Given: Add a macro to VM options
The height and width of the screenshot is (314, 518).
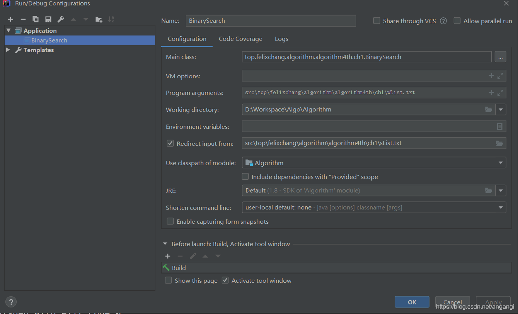Looking at the screenshot, I should coord(491,76).
